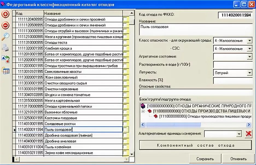Click code cell 1140010111004
The height and width of the screenshot is (165, 256).
tap(30, 147)
